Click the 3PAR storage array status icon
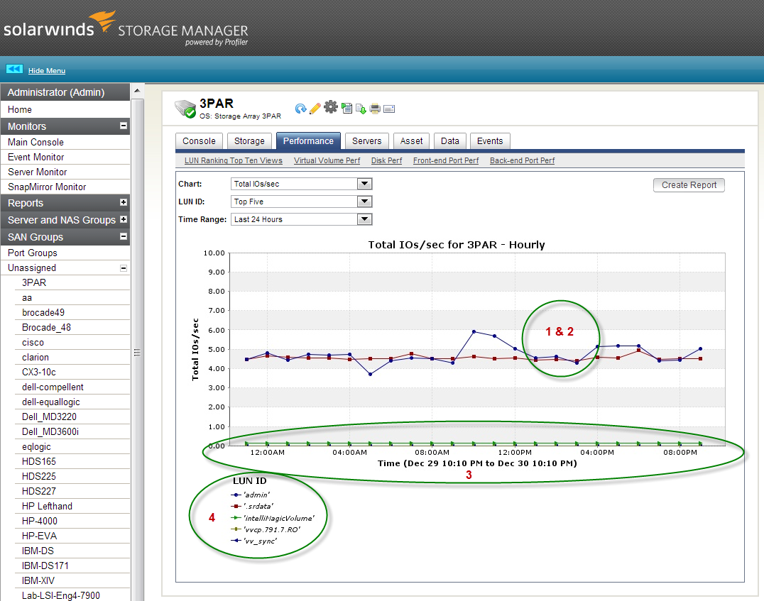The image size is (764, 601). click(185, 108)
